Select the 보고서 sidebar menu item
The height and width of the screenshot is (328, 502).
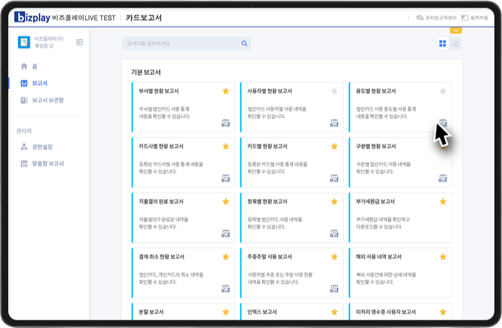coord(39,83)
